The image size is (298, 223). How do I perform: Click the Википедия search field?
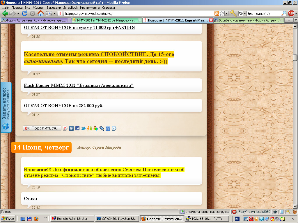264,13
